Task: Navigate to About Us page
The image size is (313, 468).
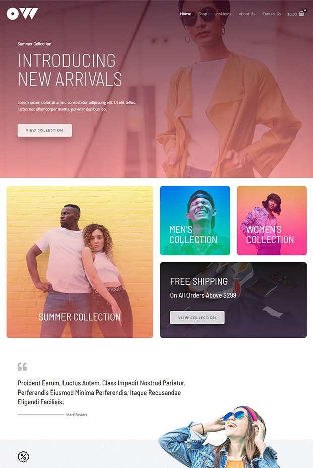Action: tap(246, 14)
